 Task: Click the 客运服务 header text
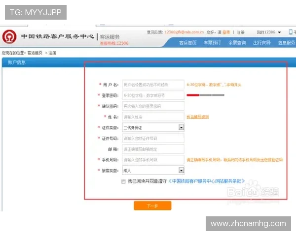click(110, 37)
